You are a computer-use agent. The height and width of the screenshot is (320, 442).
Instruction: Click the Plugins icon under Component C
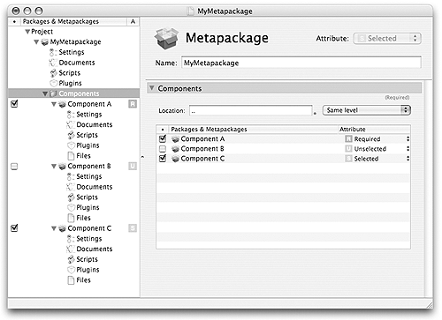[x=71, y=270]
